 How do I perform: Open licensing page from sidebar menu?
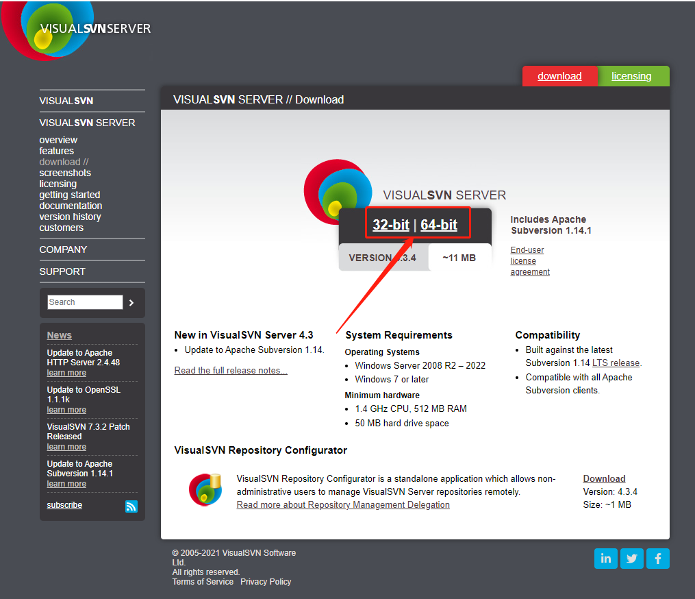click(x=58, y=184)
